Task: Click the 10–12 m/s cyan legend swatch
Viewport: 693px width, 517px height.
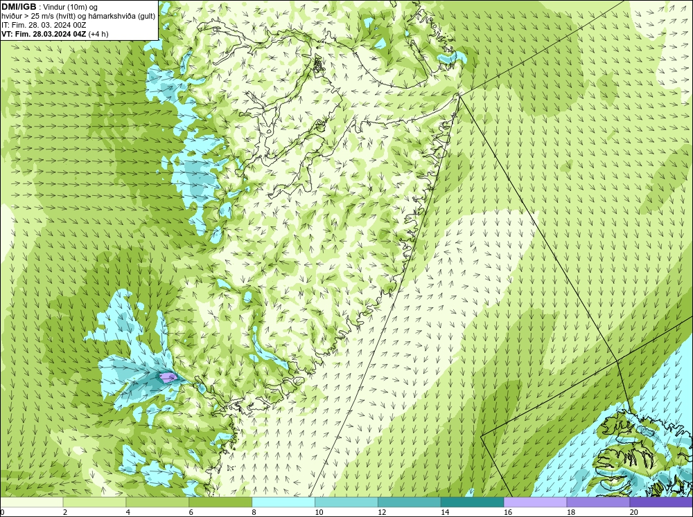Action: pyautogui.click(x=346, y=502)
